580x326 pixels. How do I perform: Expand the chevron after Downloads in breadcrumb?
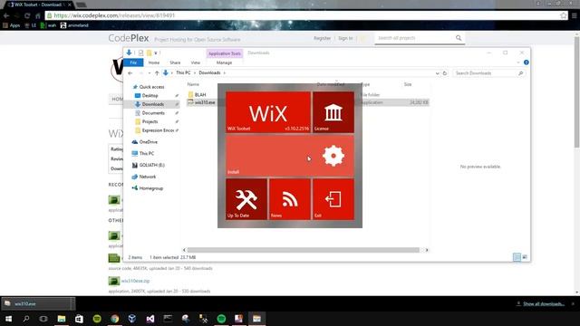[224, 72]
